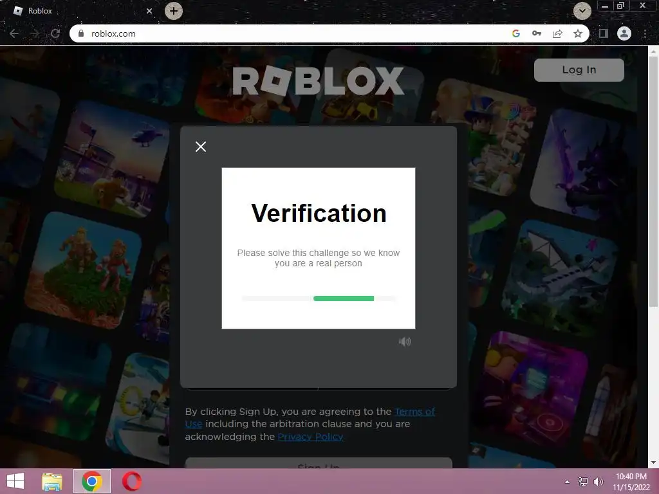The height and width of the screenshot is (494, 659).
Task: View site information via the lock icon
Action: [x=82, y=33]
